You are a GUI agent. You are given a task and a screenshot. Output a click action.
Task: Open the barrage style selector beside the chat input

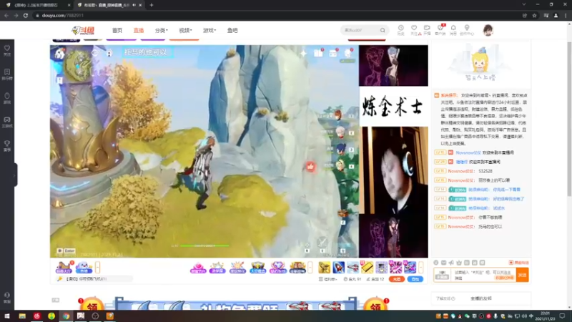(442, 275)
